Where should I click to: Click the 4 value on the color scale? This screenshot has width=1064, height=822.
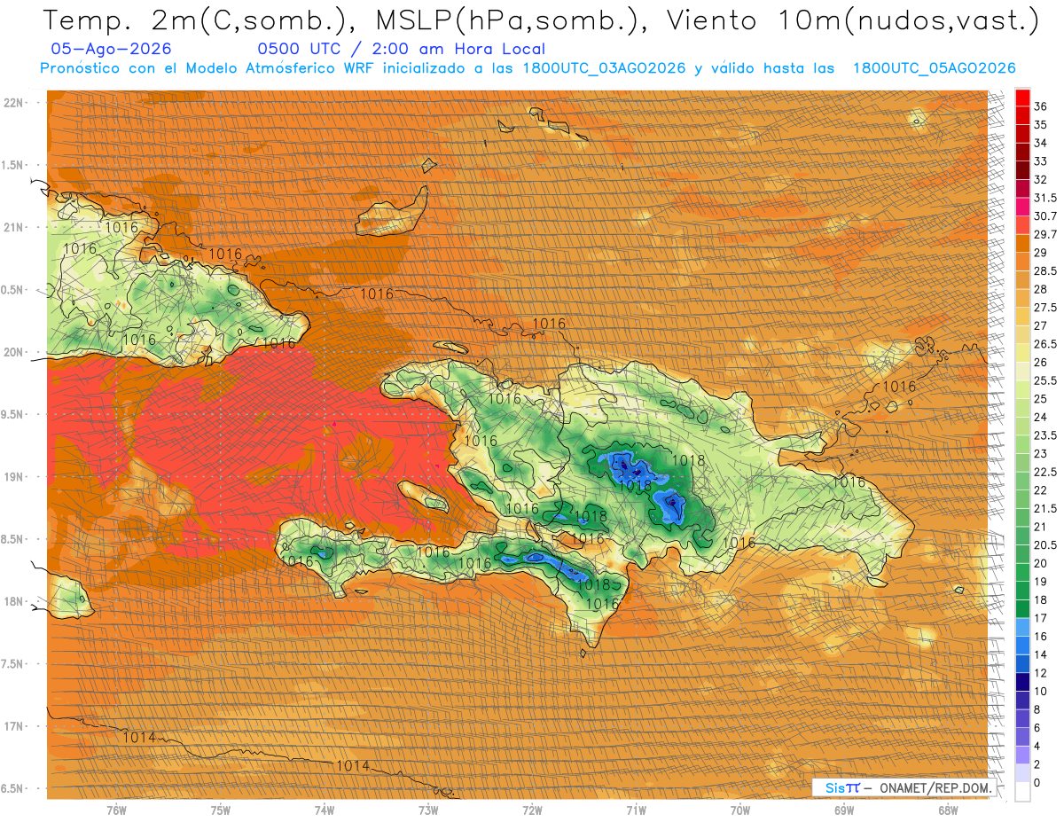pyautogui.click(x=1038, y=746)
